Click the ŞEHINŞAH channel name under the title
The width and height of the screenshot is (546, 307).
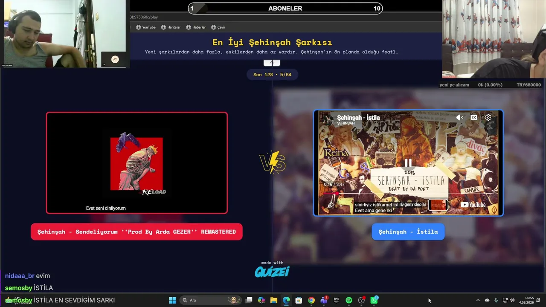click(346, 123)
